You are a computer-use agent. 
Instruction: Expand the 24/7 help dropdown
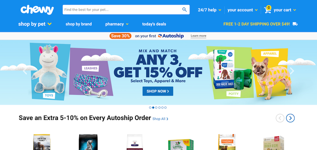pyautogui.click(x=210, y=10)
